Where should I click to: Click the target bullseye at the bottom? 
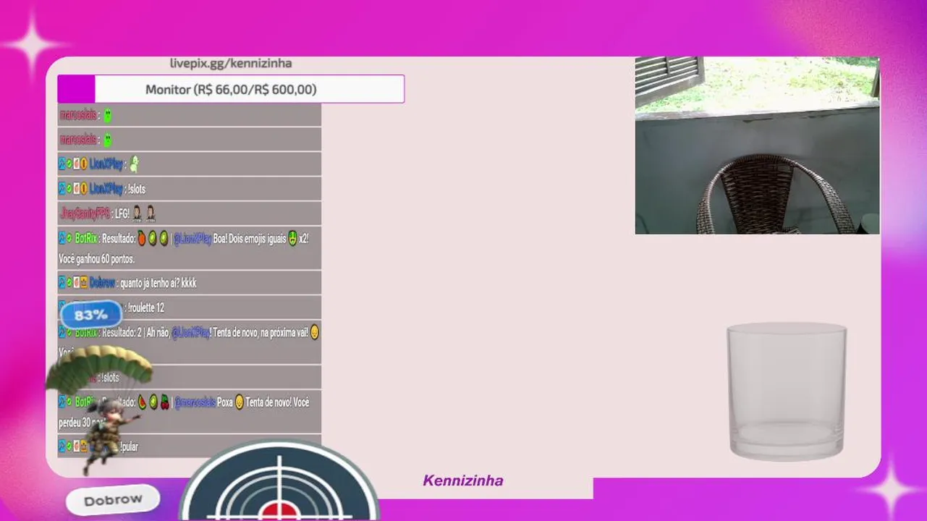tap(279, 481)
